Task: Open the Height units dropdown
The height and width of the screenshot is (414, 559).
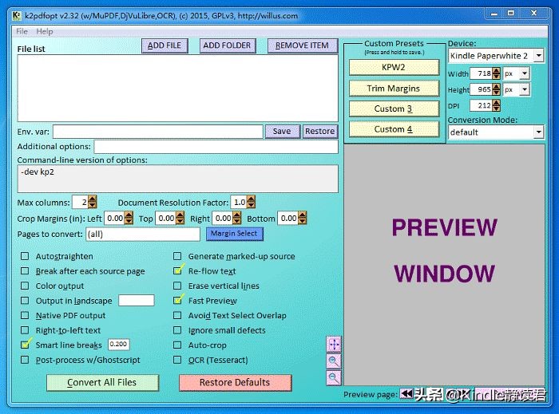Action: click(524, 89)
